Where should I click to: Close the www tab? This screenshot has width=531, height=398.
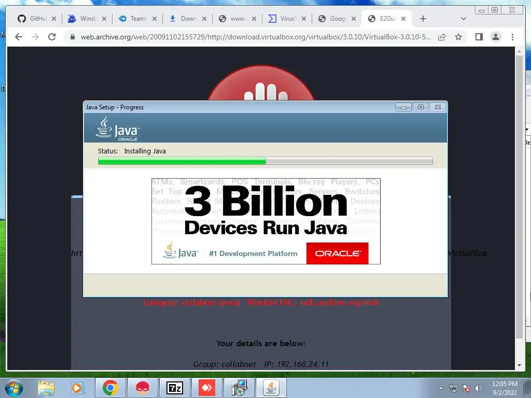click(x=254, y=19)
